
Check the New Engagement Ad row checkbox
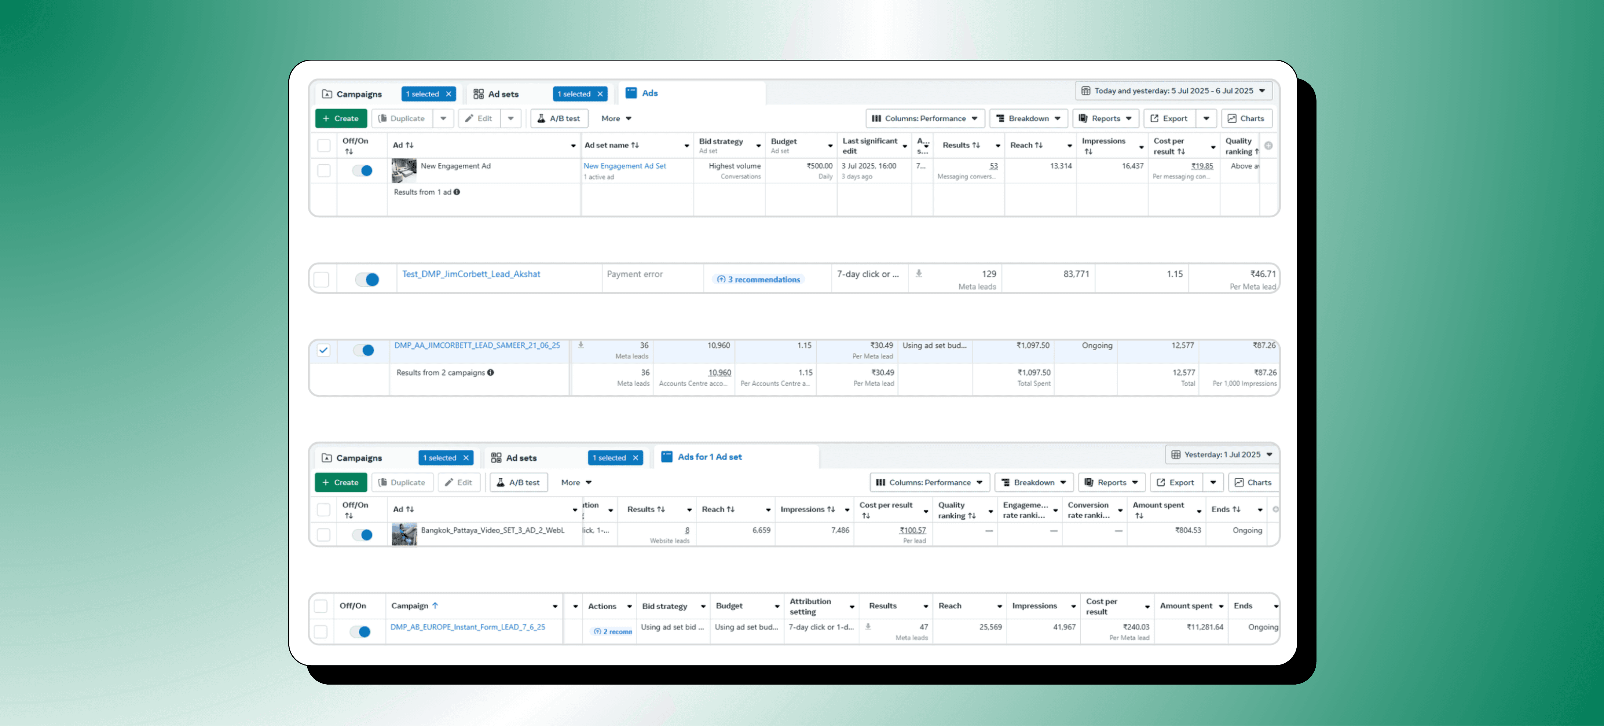(324, 170)
